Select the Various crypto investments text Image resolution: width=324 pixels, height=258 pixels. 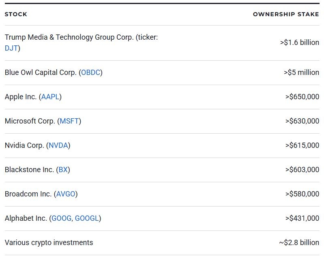coord(49,243)
